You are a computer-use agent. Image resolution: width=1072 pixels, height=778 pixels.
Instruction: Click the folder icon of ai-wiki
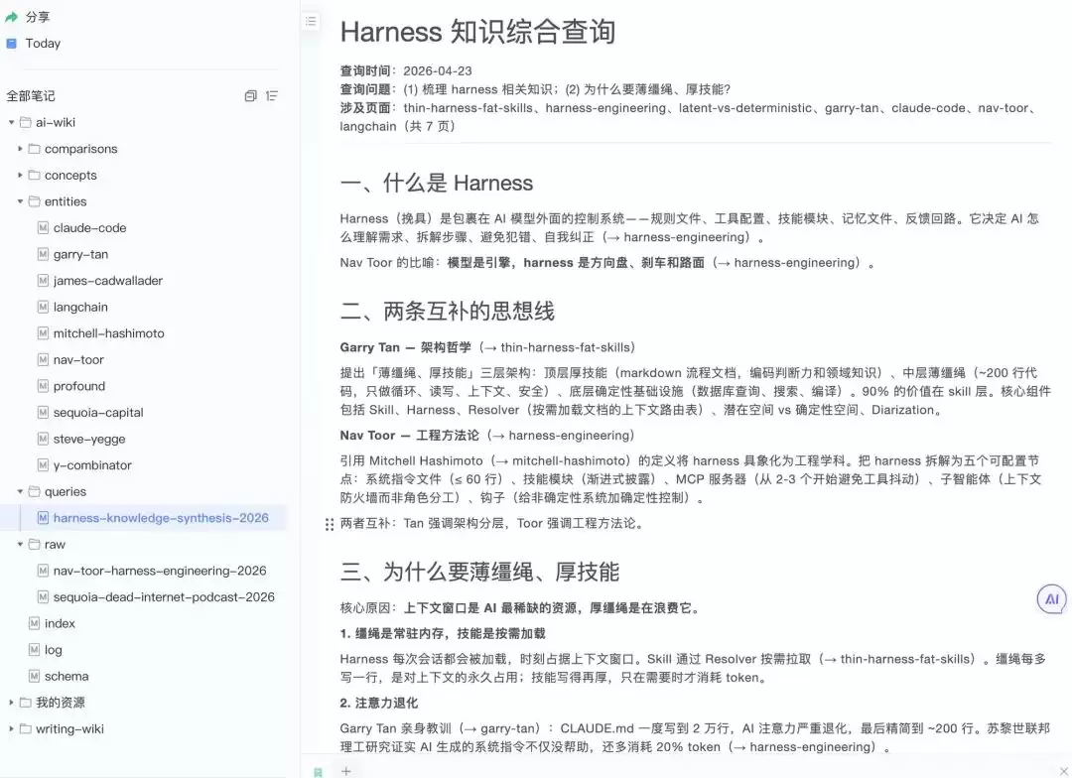(x=25, y=122)
